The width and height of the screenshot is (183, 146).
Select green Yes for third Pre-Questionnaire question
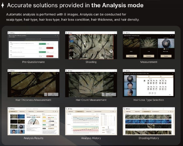point(42,52)
